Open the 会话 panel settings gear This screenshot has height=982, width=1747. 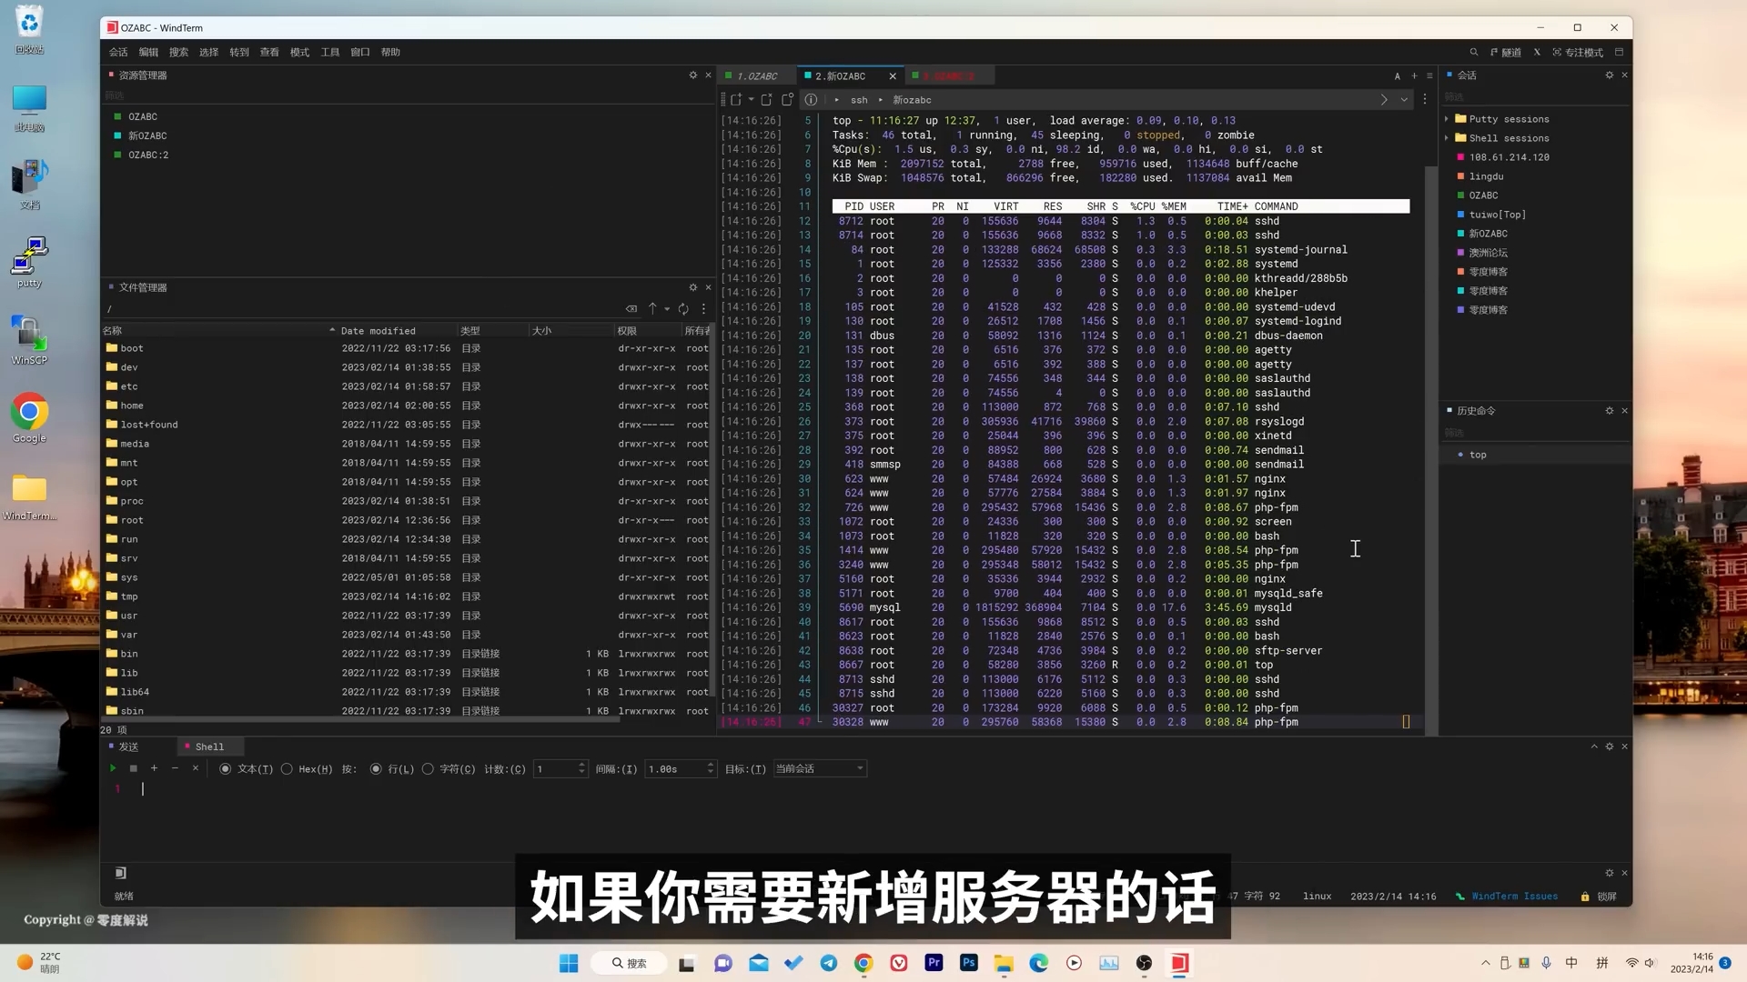[x=1609, y=75]
